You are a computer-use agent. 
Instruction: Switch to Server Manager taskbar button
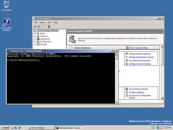41,128
